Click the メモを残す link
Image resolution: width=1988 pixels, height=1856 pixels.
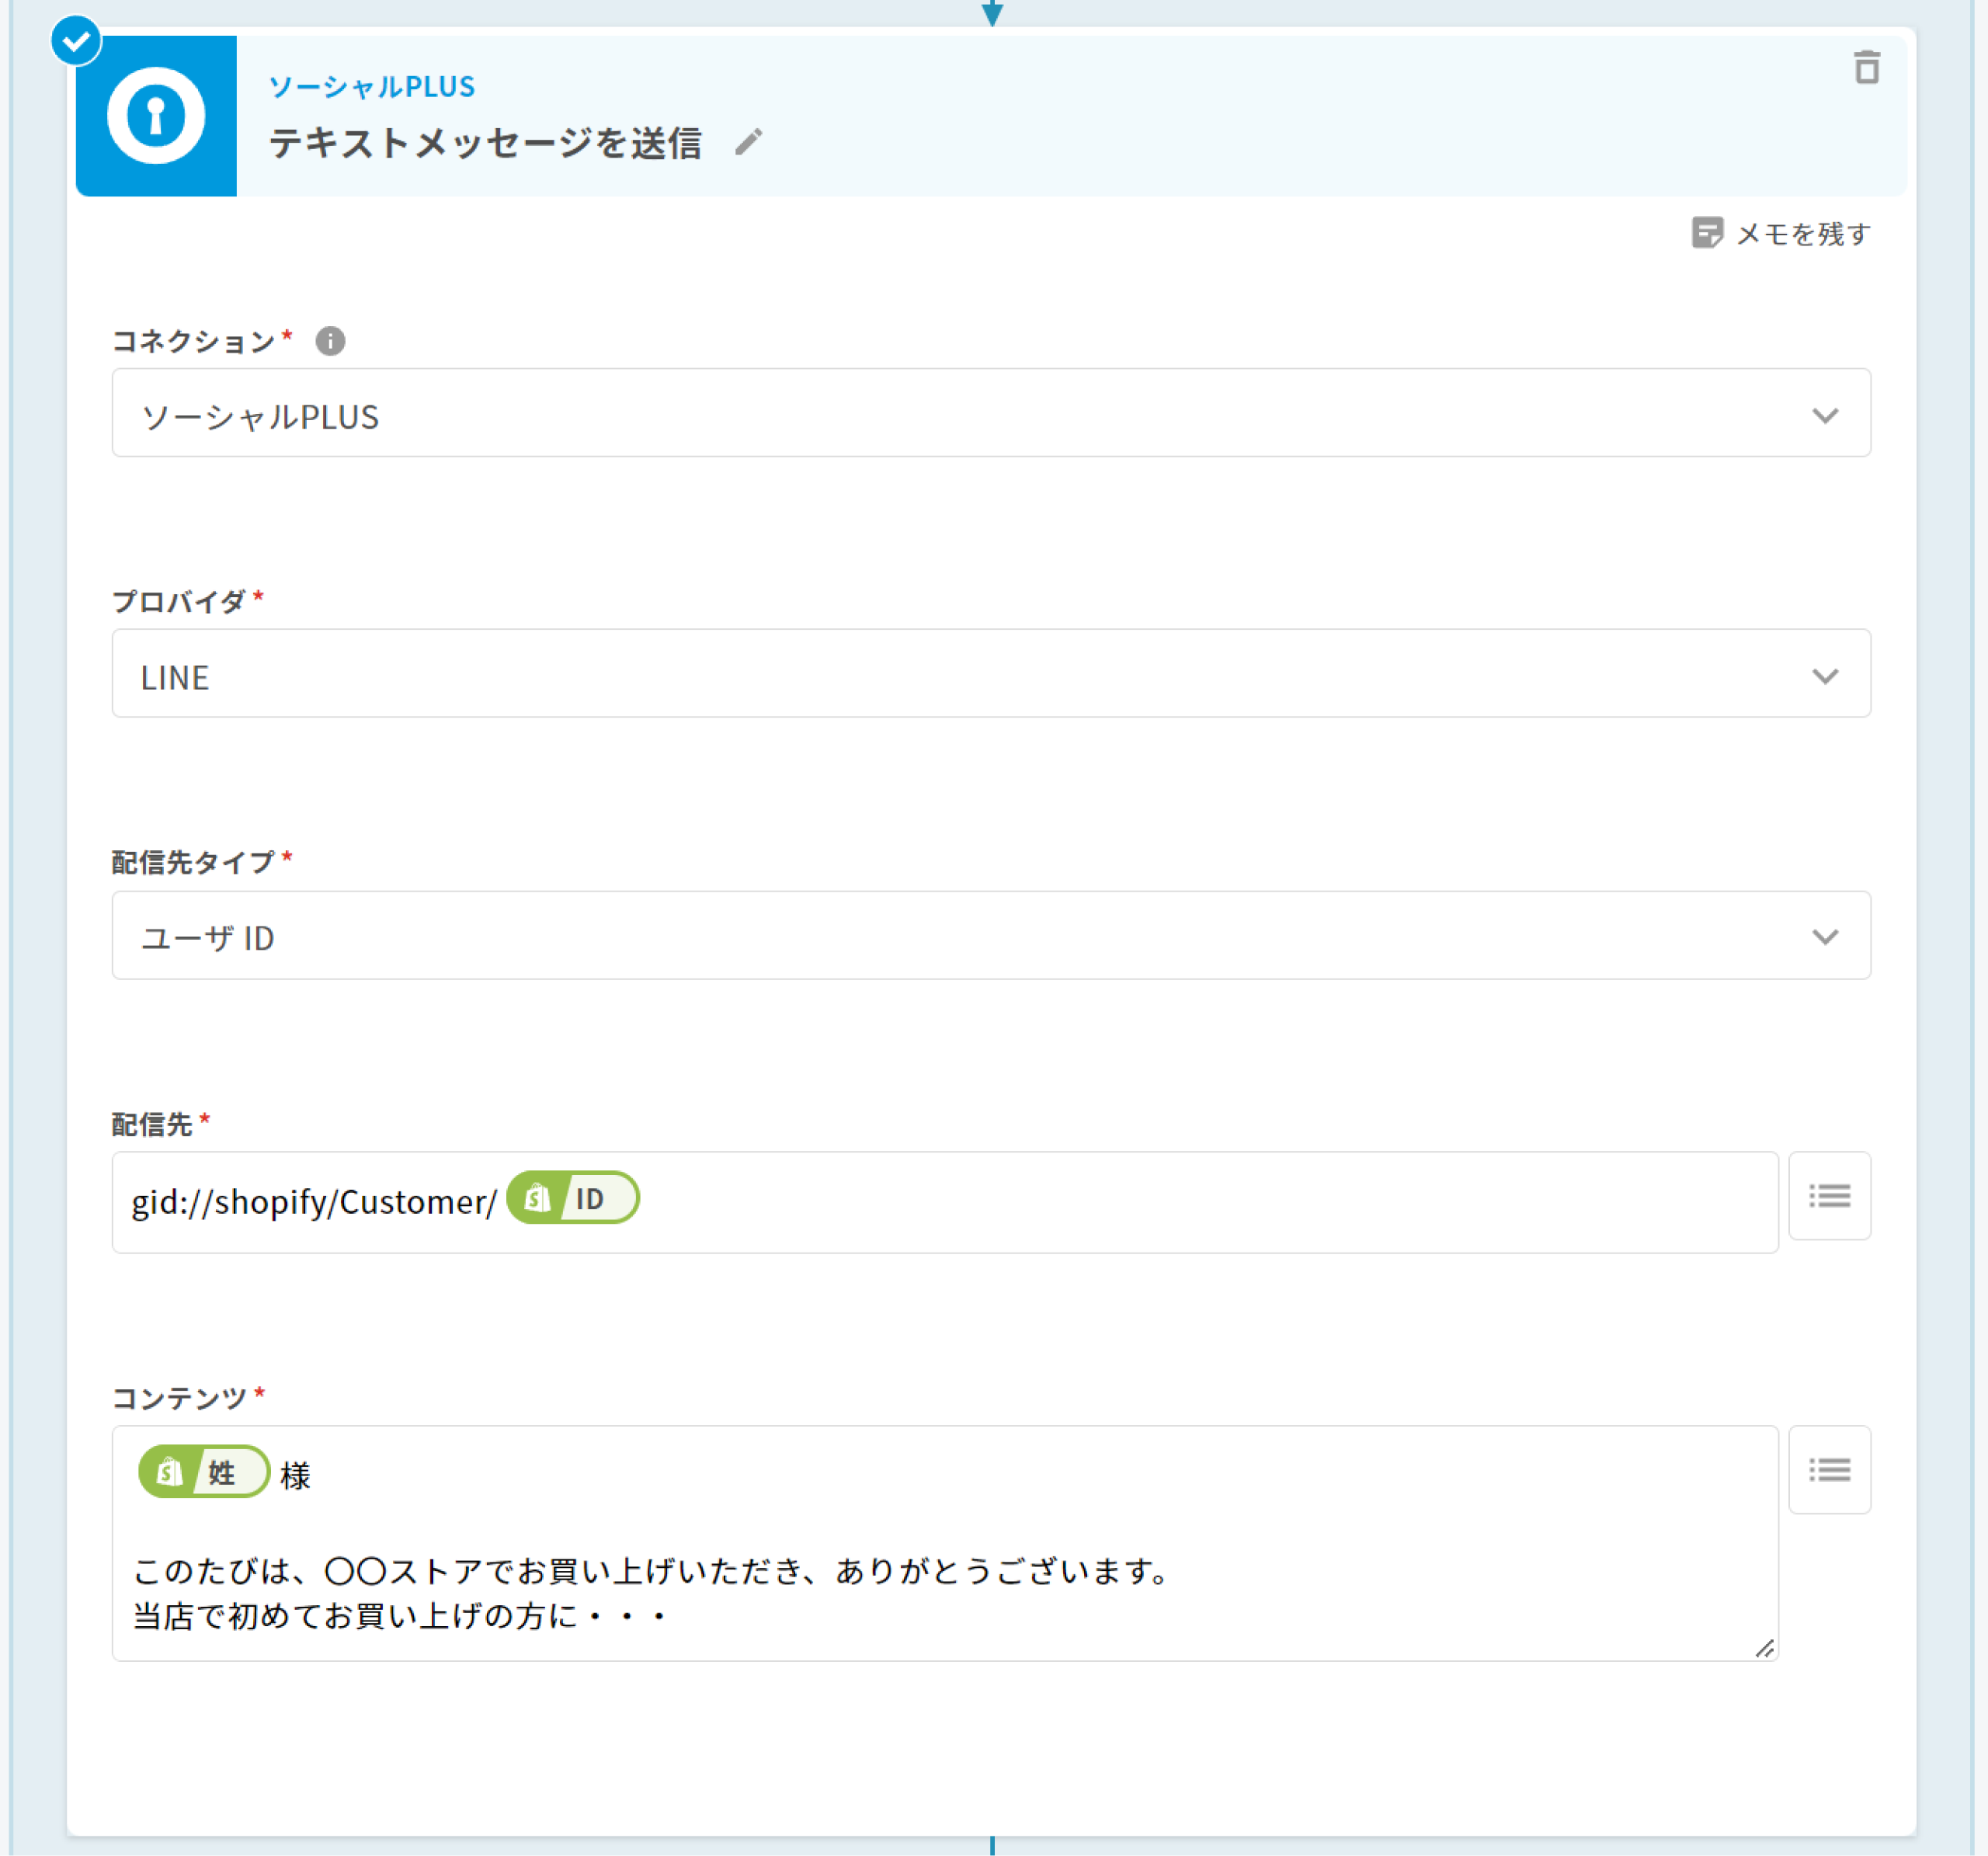click(1802, 233)
